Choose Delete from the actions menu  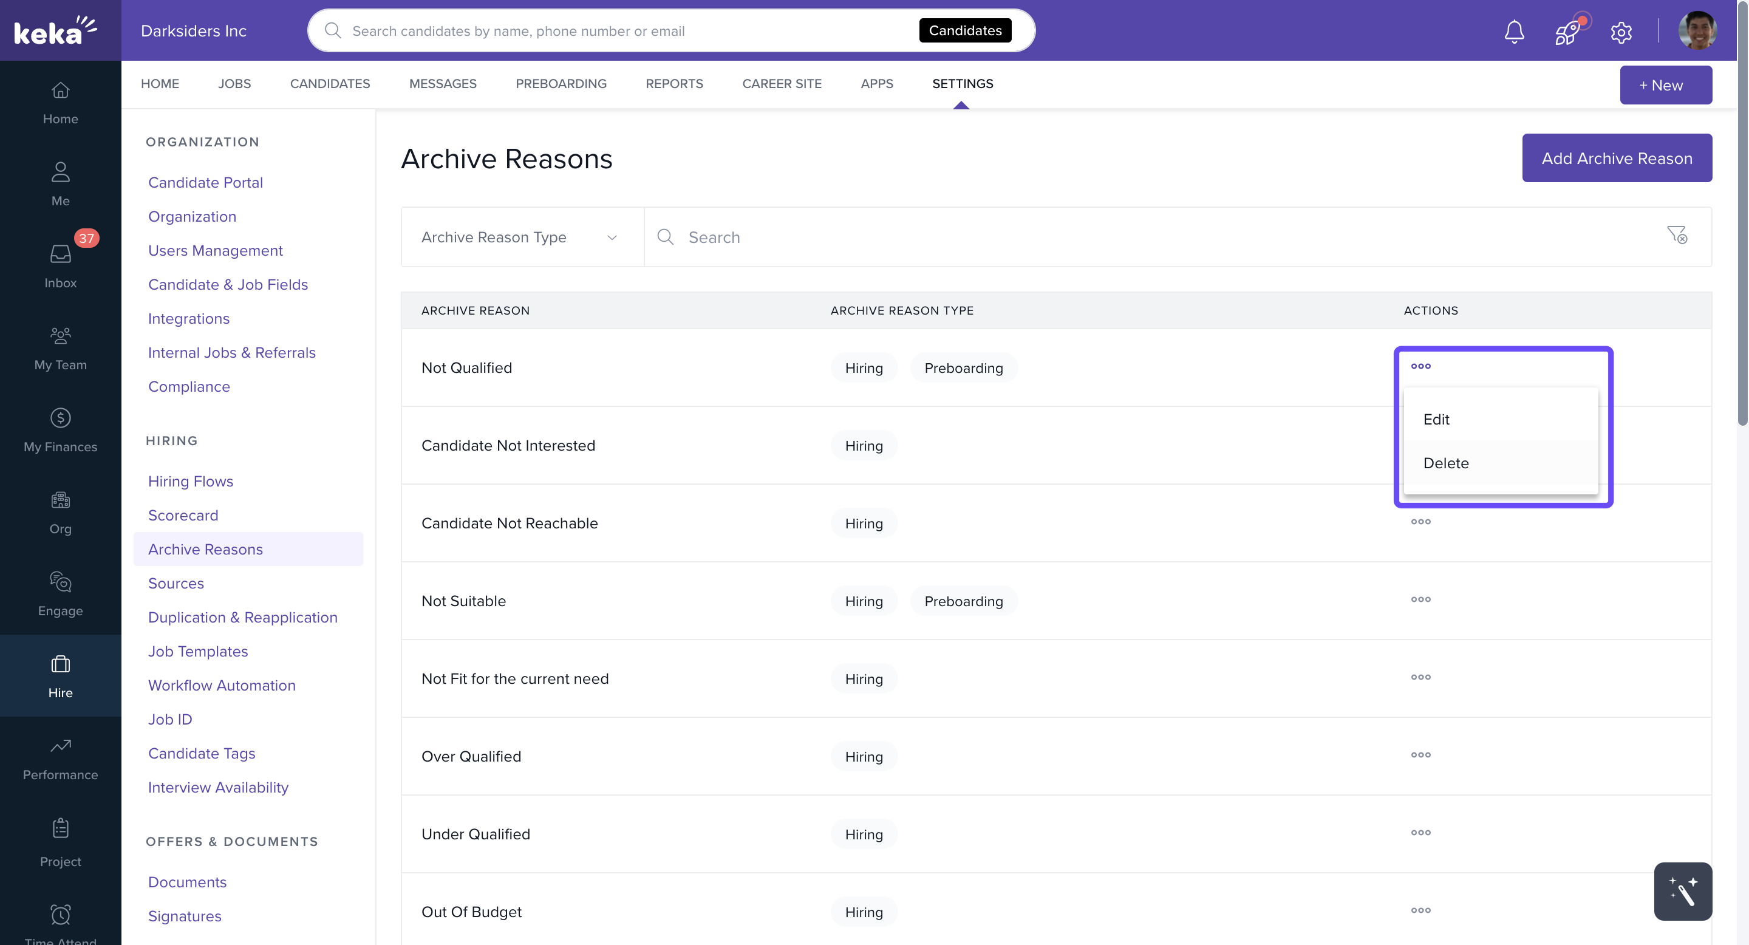point(1445,463)
